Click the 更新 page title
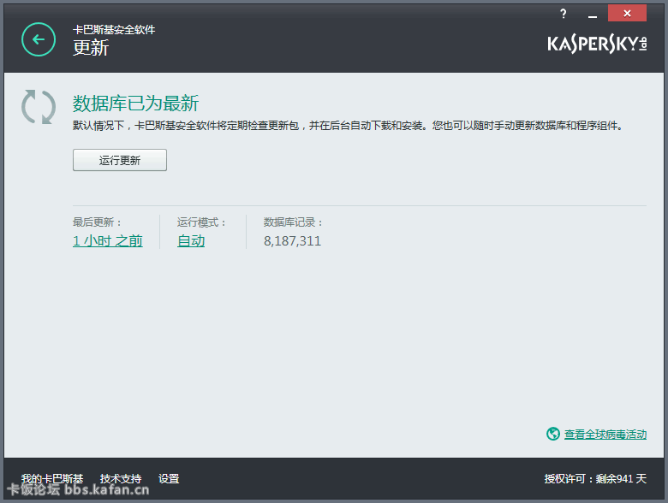The width and height of the screenshot is (668, 503). tap(91, 47)
